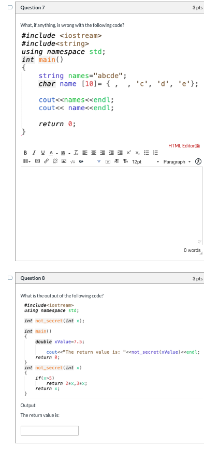Viewport: 204px width, 449px height.
Task: Click the Question 7 heading
Action: click(x=33, y=8)
